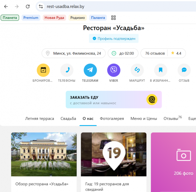This screenshot has width=196, height=192.
Task: Click the Ресторан «Усадьба» heading
Action: 114,28
